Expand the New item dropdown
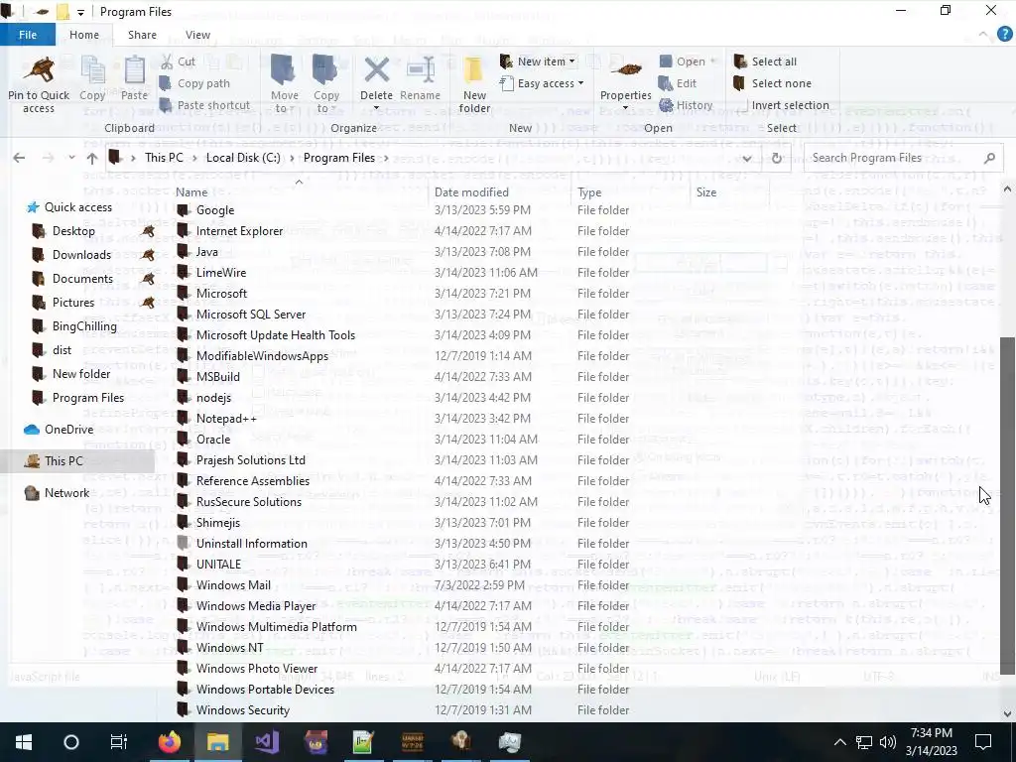1016x762 pixels. coord(571,62)
